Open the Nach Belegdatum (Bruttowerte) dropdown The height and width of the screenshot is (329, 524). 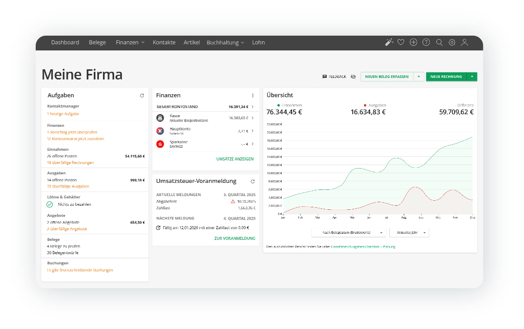349,232
